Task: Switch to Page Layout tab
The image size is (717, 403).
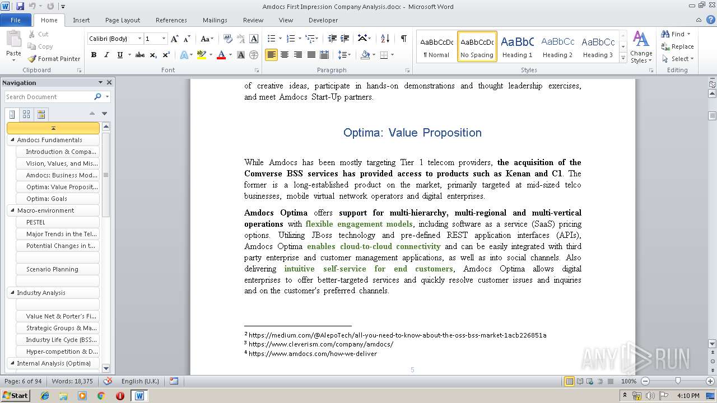Action: tap(123, 20)
